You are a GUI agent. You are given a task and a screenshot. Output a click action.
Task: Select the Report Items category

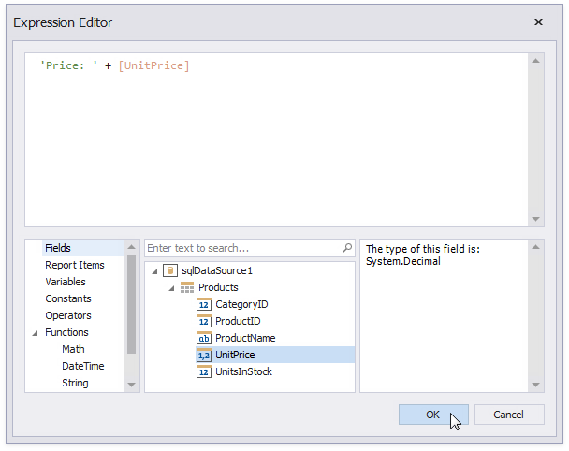(75, 265)
